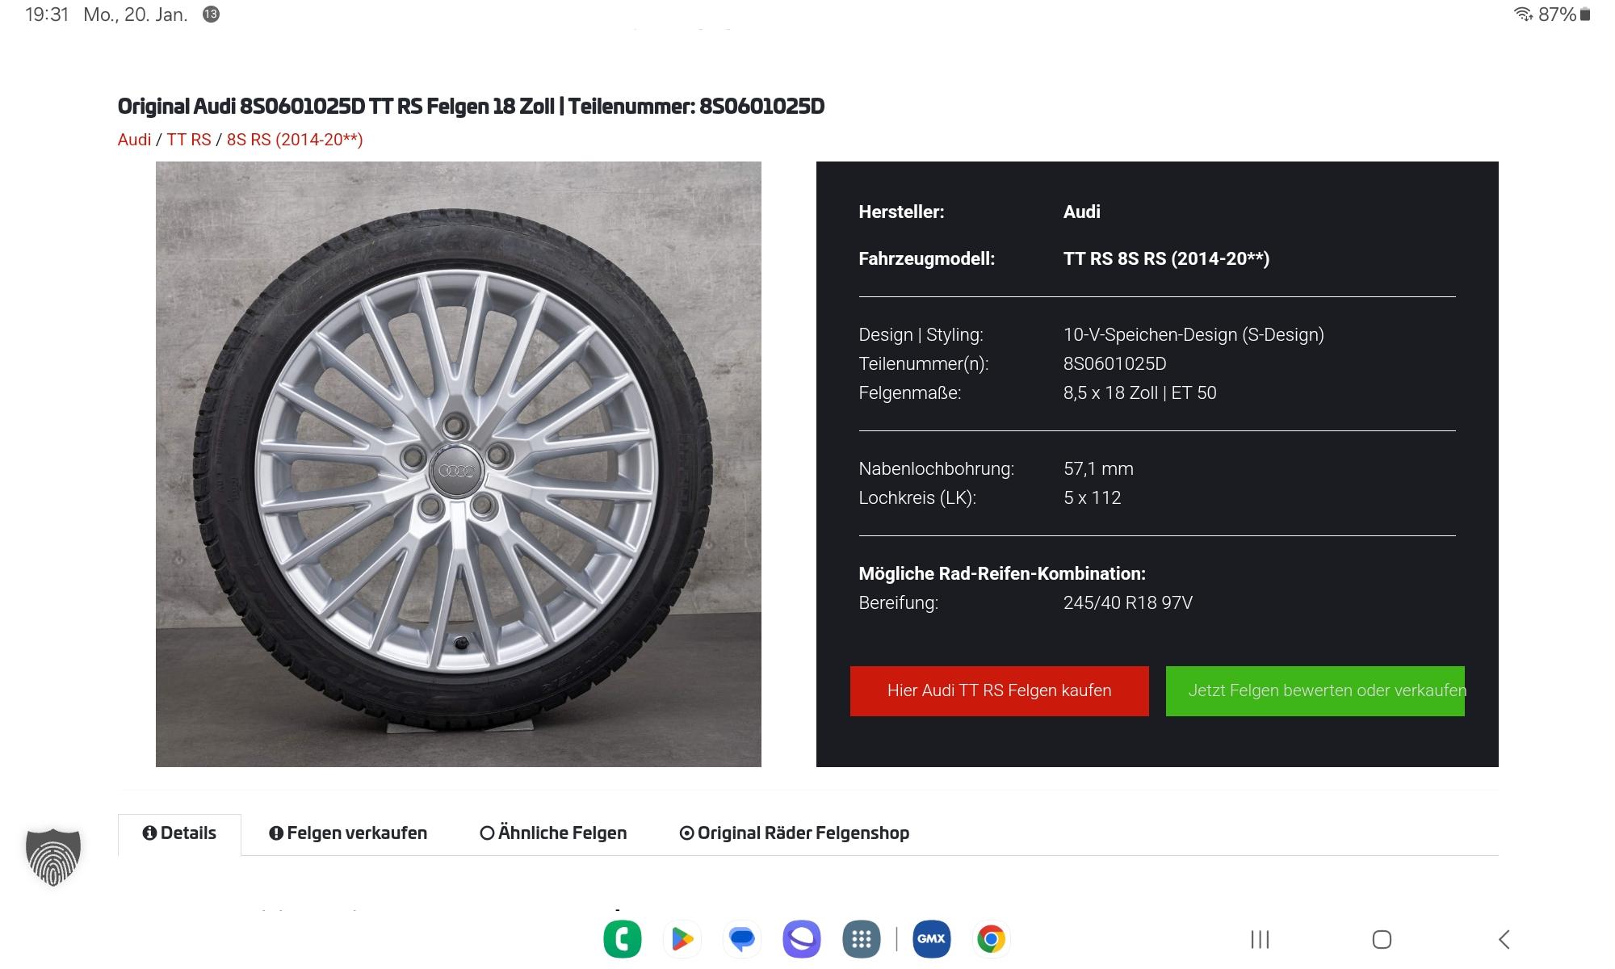Open Samsung Internet browser icon

click(x=801, y=939)
